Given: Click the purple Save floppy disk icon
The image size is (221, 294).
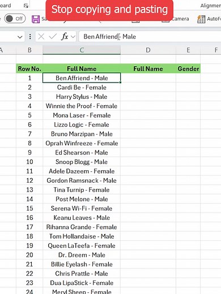Looking at the screenshot, I should (x=36, y=19).
